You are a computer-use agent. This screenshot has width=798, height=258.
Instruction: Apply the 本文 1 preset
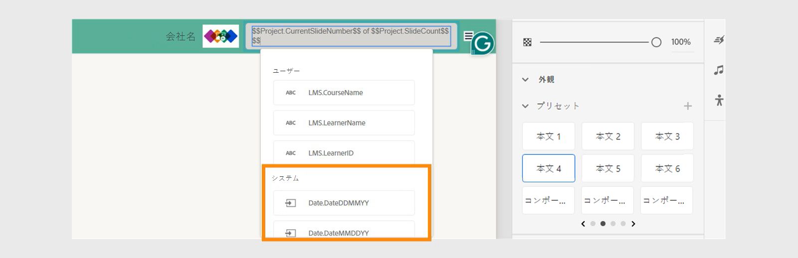(549, 136)
